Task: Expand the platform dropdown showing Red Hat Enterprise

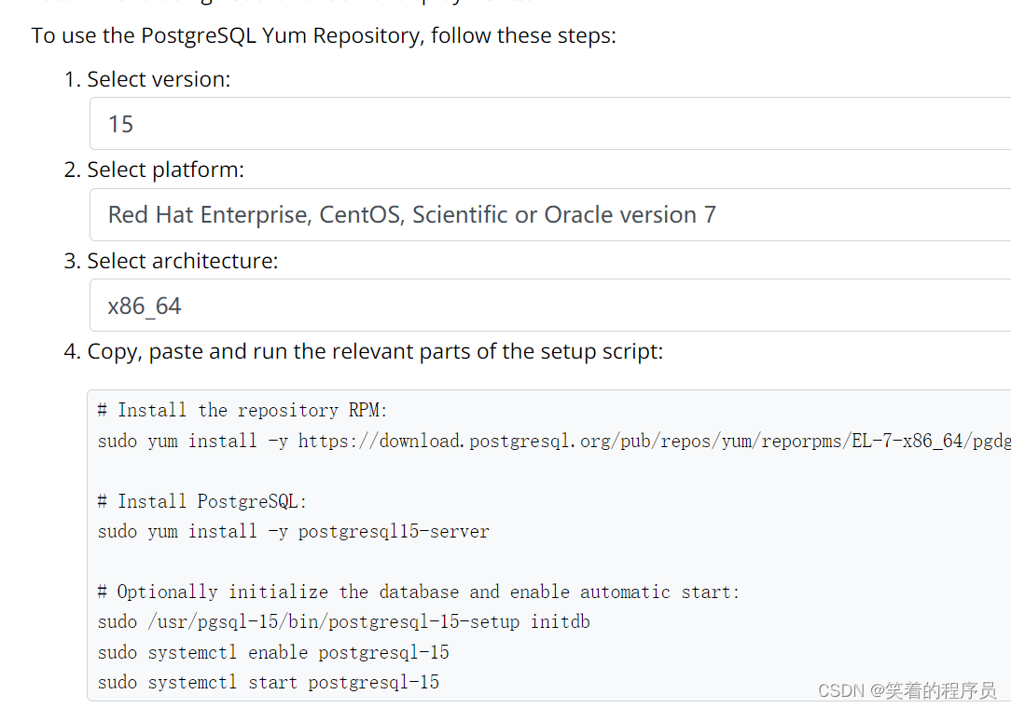Action: (x=550, y=214)
